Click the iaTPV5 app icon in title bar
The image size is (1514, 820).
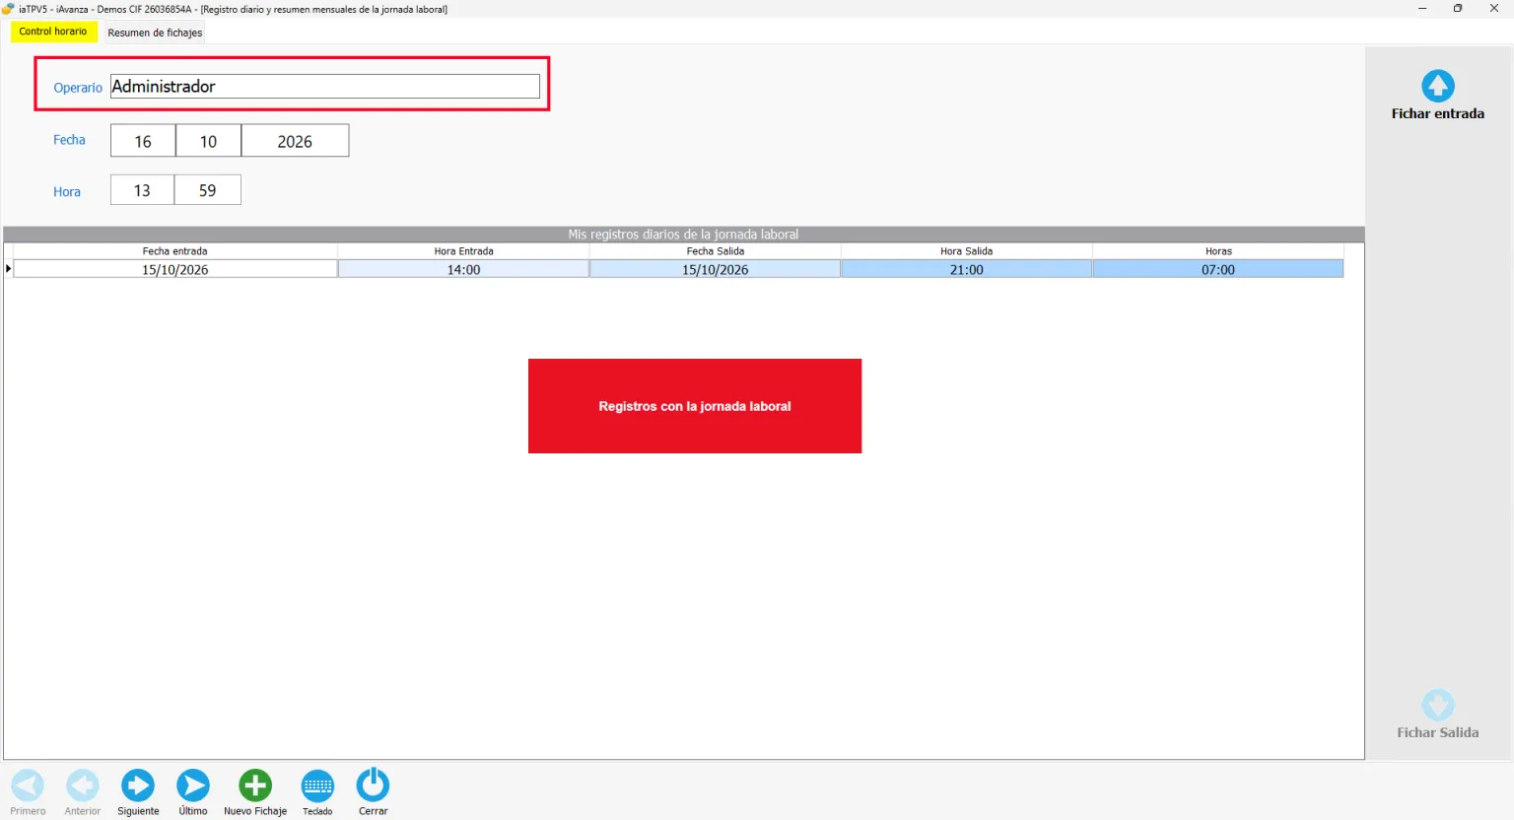pyautogui.click(x=8, y=9)
